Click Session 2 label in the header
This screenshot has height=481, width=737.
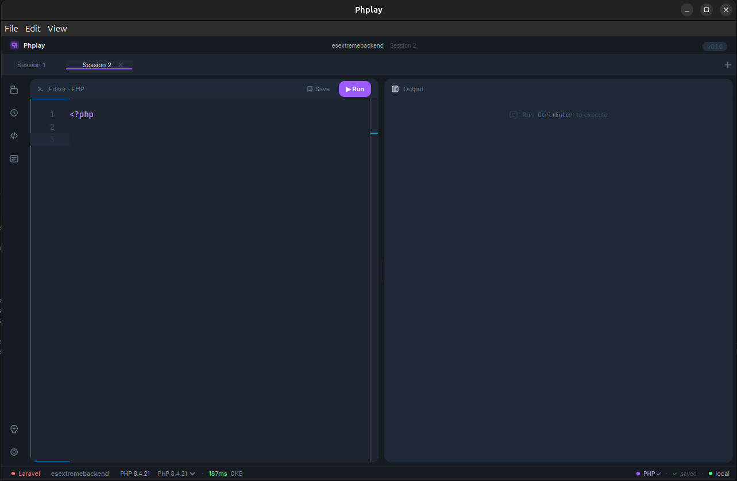(x=403, y=45)
